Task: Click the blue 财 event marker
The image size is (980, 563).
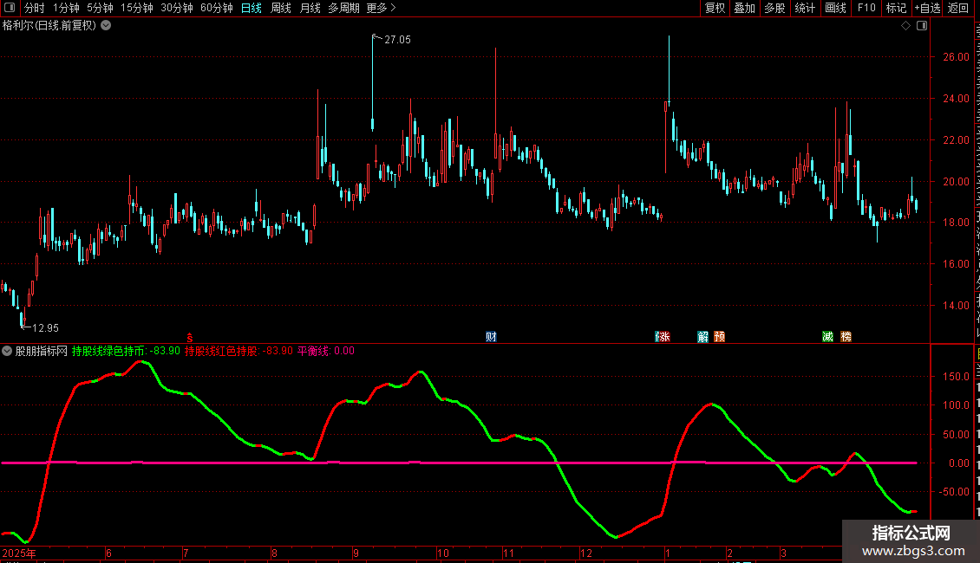Action: (x=491, y=337)
